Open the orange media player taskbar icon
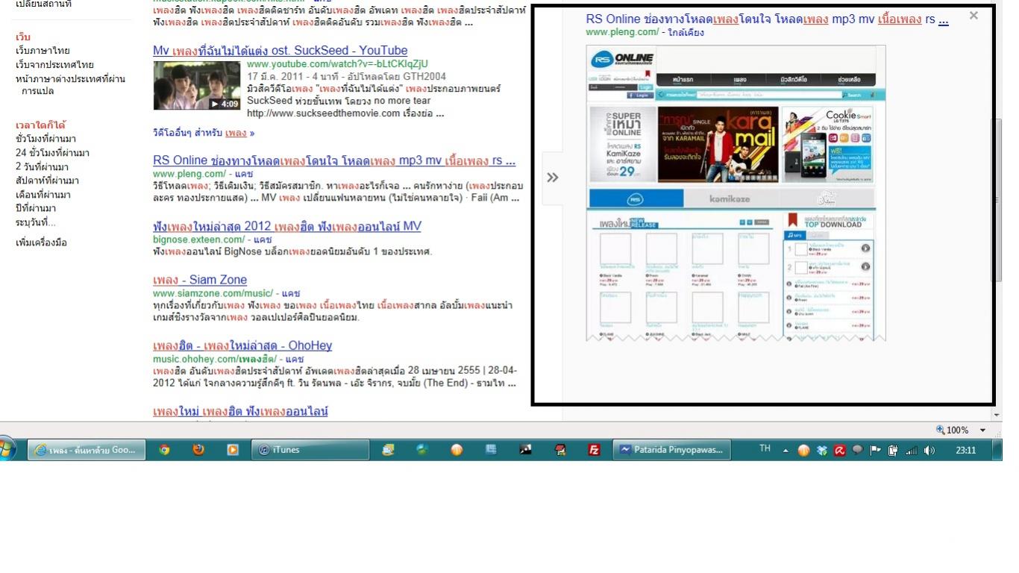 coord(233,450)
